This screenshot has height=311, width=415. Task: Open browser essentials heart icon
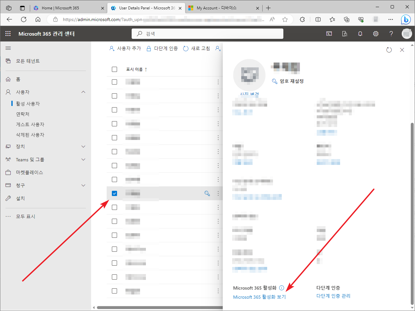[x=361, y=19]
